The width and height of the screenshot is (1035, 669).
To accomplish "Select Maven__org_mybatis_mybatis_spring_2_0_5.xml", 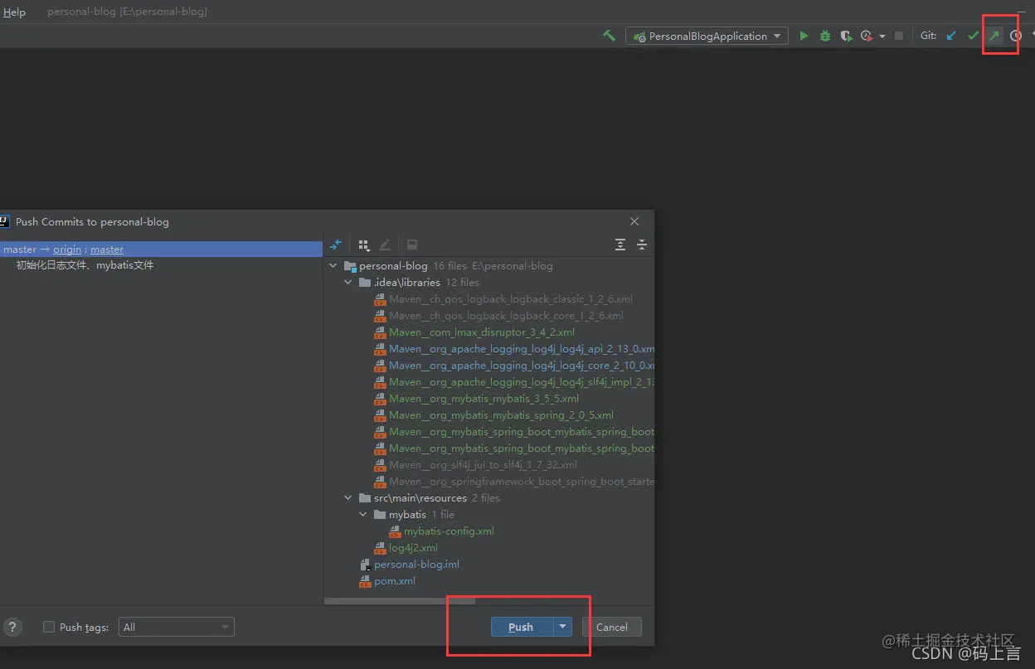I will click(501, 415).
